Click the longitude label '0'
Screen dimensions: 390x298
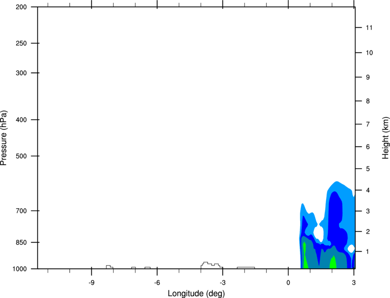[288, 283]
